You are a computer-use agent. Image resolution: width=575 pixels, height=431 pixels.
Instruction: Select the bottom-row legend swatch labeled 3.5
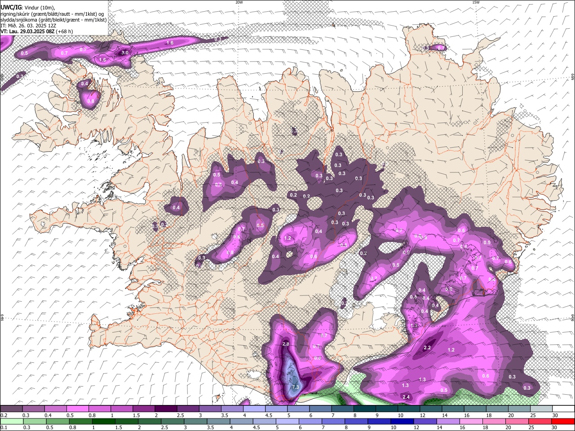click(218, 421)
